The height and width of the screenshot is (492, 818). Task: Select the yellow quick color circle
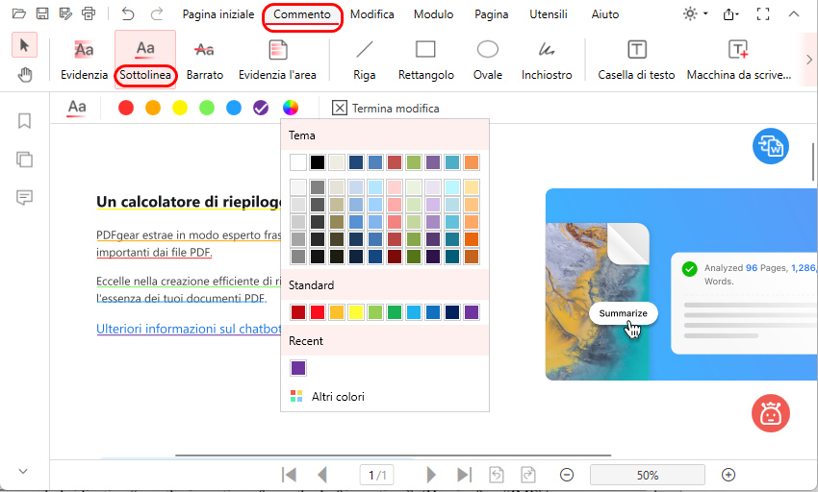[x=180, y=108]
